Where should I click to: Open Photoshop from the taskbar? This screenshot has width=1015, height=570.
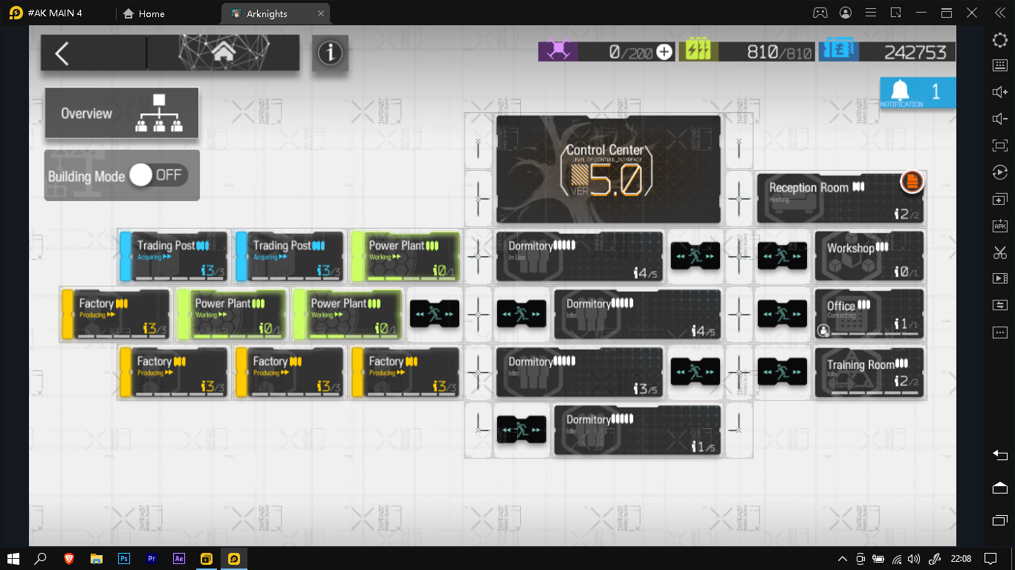coord(124,558)
